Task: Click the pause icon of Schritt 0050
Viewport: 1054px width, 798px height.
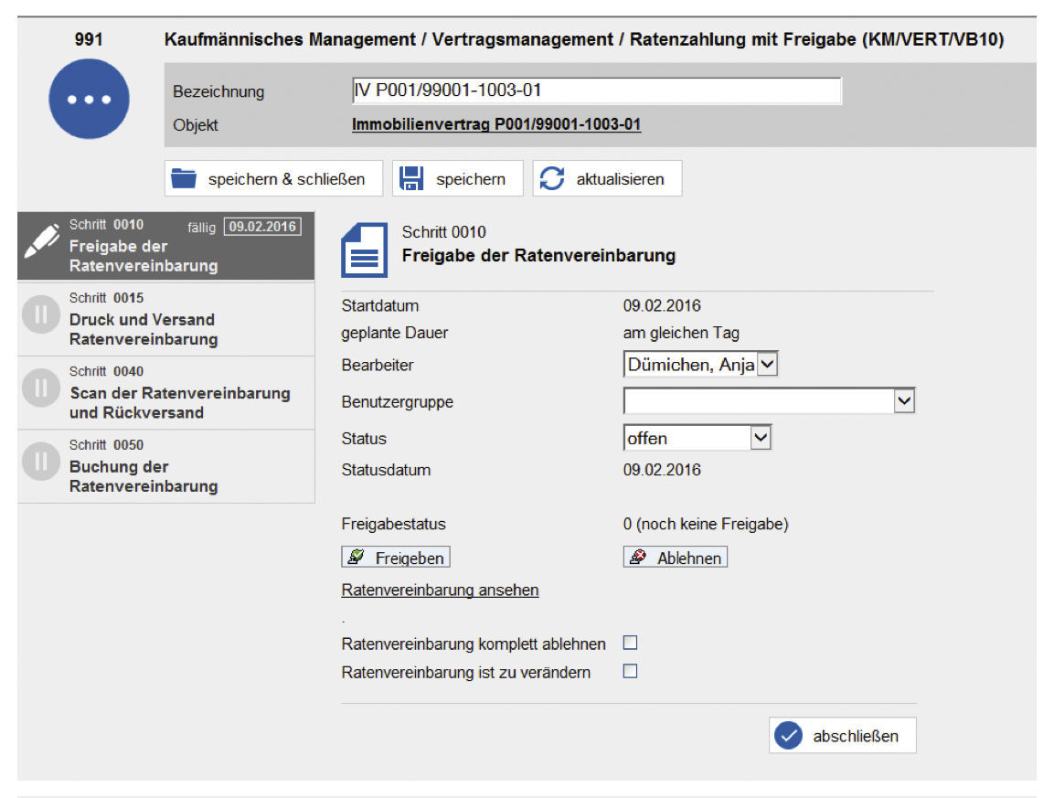Action: click(x=40, y=463)
